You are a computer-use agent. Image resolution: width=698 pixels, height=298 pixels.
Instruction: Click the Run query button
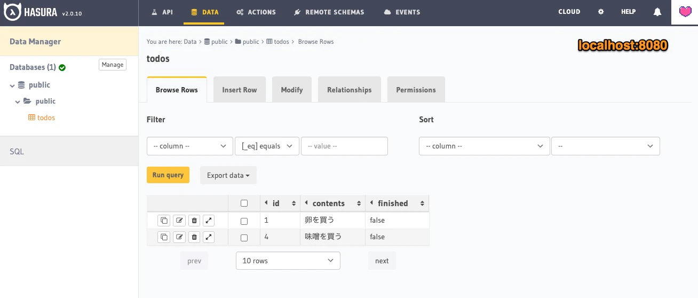pos(168,175)
